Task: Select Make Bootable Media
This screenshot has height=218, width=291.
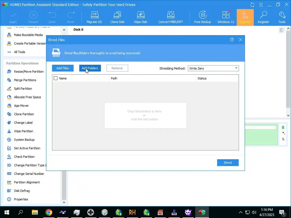Action: 25,35
